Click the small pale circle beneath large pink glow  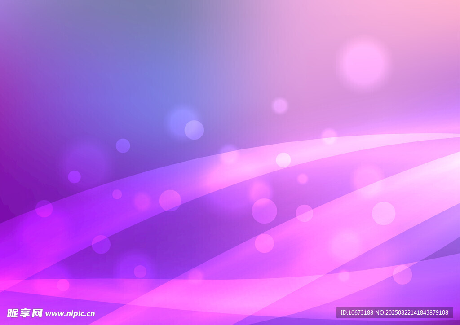pos(280,105)
